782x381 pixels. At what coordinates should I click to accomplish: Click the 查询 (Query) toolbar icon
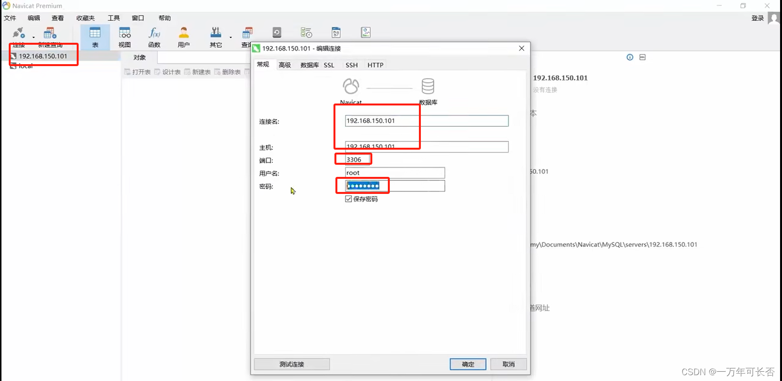point(247,37)
